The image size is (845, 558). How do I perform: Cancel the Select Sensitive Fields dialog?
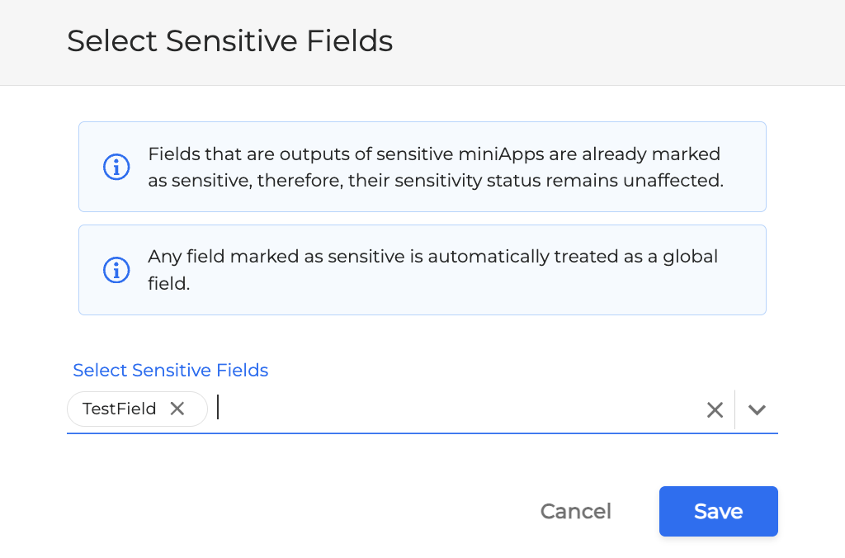575,511
